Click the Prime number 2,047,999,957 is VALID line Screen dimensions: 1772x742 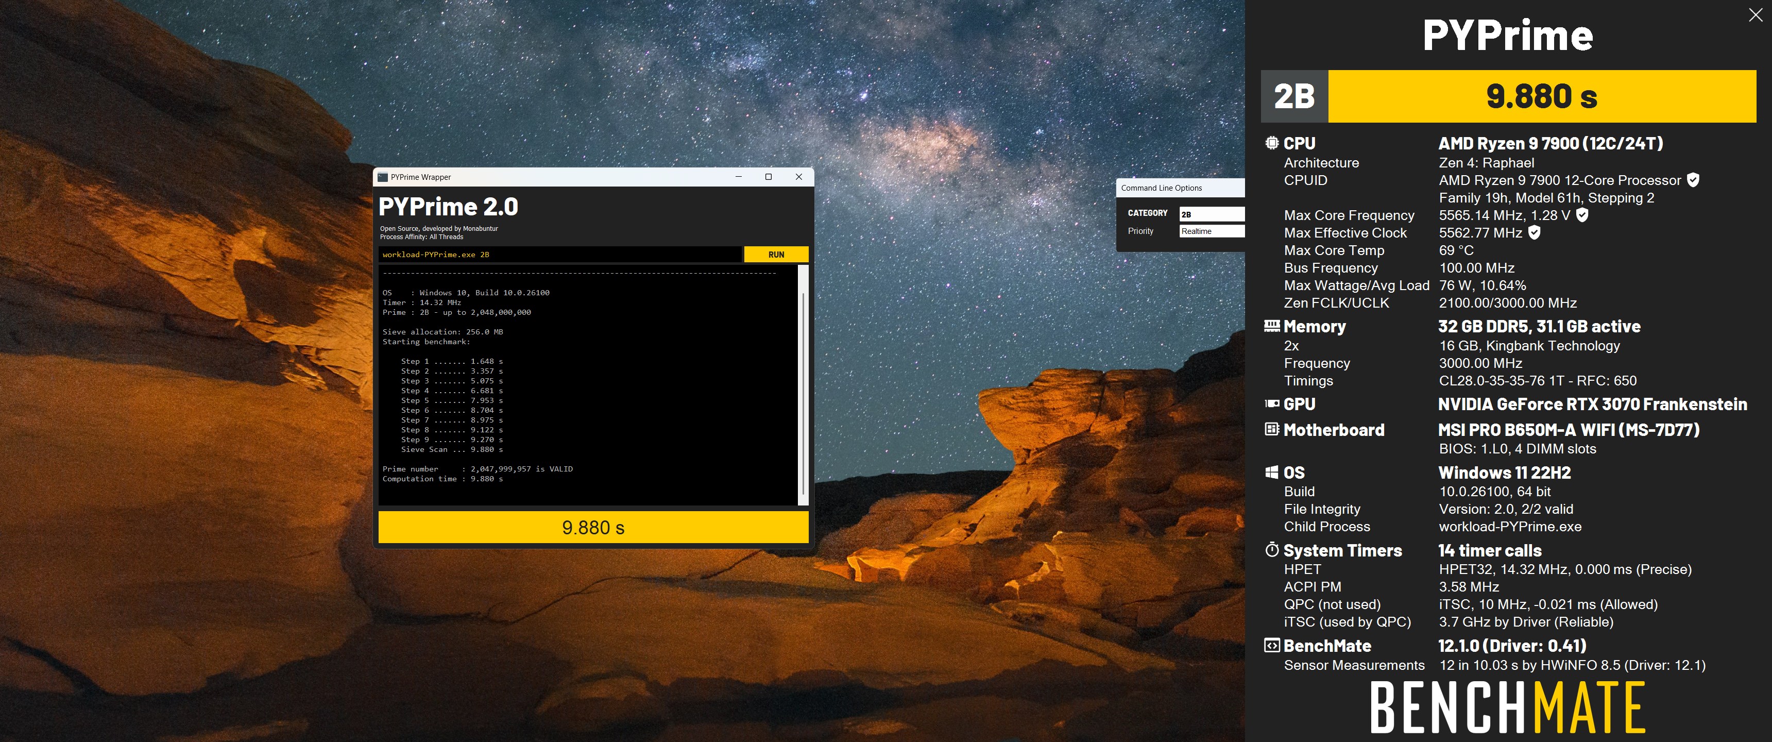(x=478, y=469)
